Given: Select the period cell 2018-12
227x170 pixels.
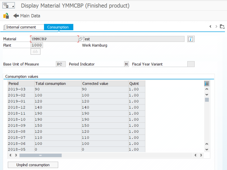Looking at the screenshot, I should coord(21,107).
